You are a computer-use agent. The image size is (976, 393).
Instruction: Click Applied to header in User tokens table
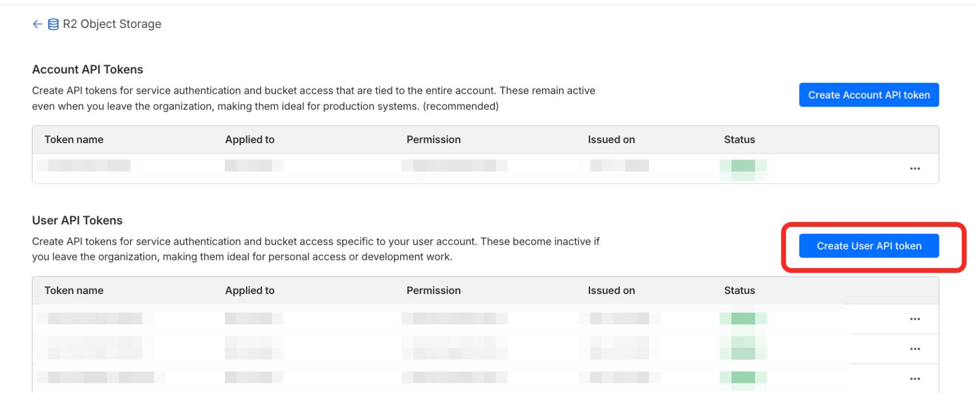pos(250,290)
